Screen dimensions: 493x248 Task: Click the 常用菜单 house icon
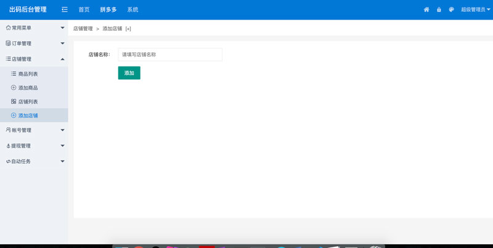[x=8, y=28]
